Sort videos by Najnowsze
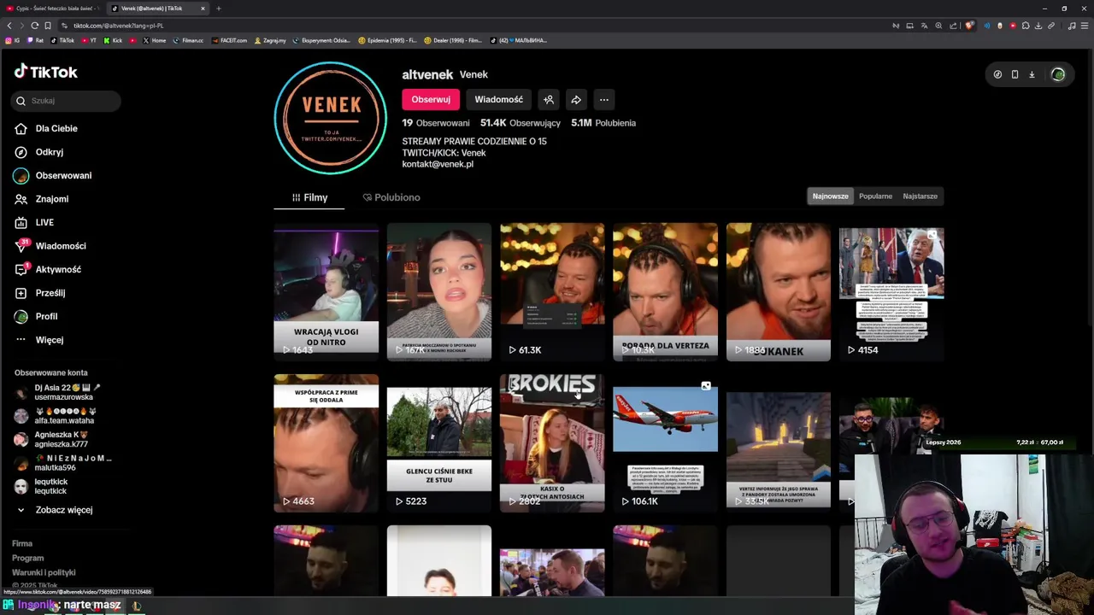Viewport: 1094px width, 615px height. [830, 196]
